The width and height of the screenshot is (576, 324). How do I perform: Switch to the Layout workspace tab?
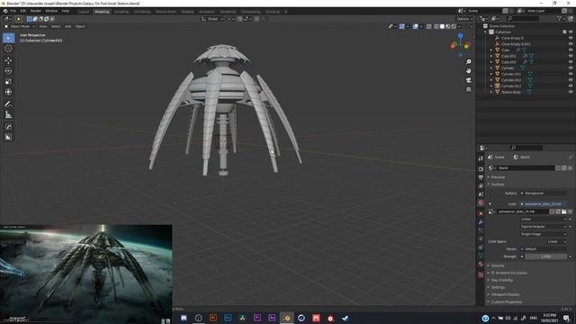point(84,12)
